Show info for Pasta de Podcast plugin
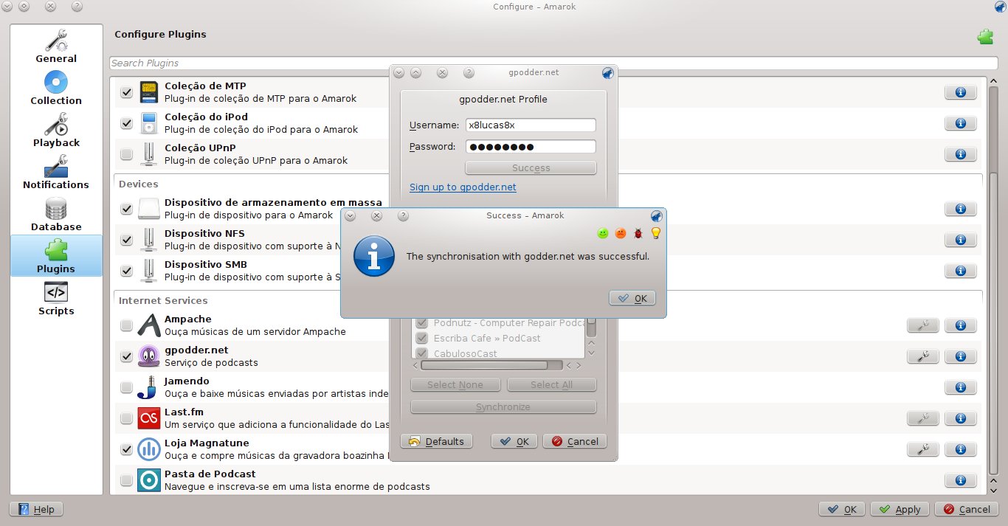The image size is (1008, 526). (960, 480)
